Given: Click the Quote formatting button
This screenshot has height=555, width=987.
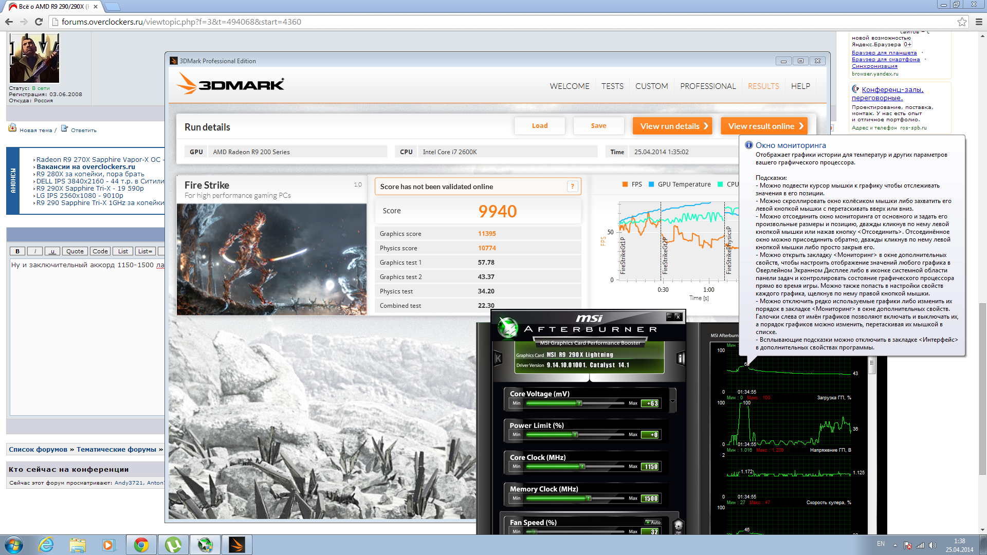Looking at the screenshot, I should 75,251.
